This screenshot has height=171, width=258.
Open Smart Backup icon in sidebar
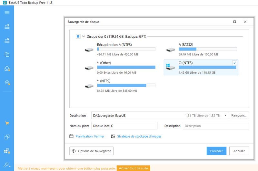point(7,82)
